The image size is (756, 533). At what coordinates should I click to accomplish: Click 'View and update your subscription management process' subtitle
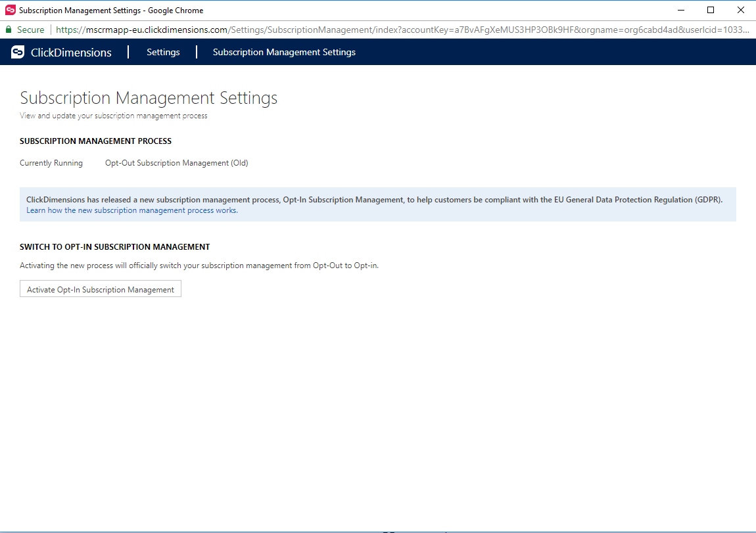(113, 116)
